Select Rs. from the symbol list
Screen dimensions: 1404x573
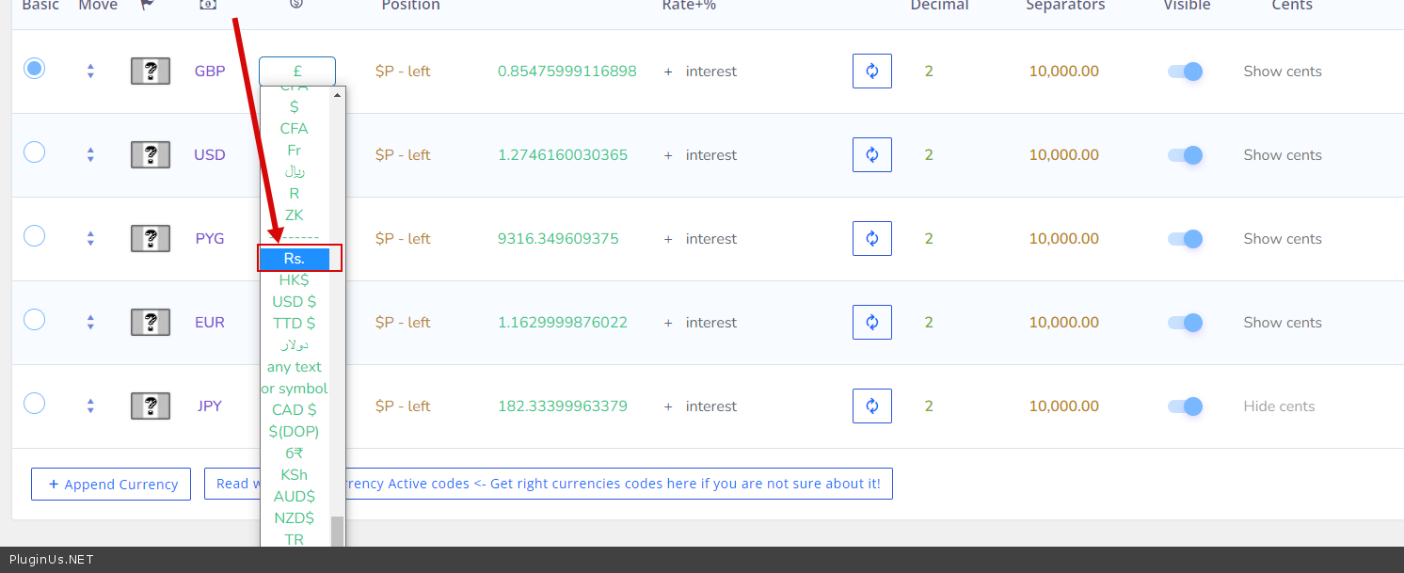tap(295, 258)
